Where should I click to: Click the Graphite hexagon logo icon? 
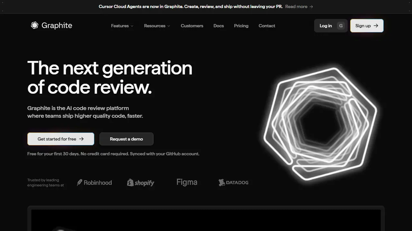[x=34, y=25]
